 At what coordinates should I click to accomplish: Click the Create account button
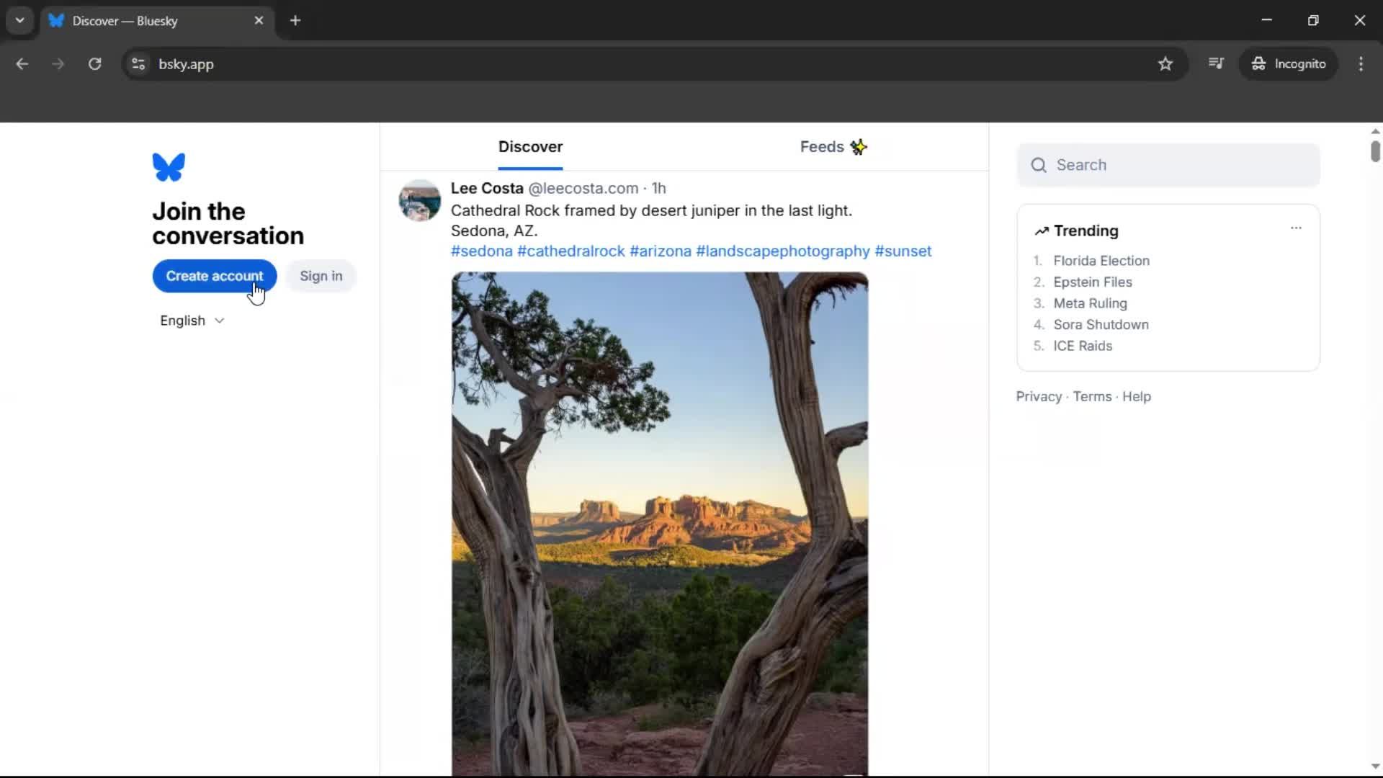(x=214, y=276)
